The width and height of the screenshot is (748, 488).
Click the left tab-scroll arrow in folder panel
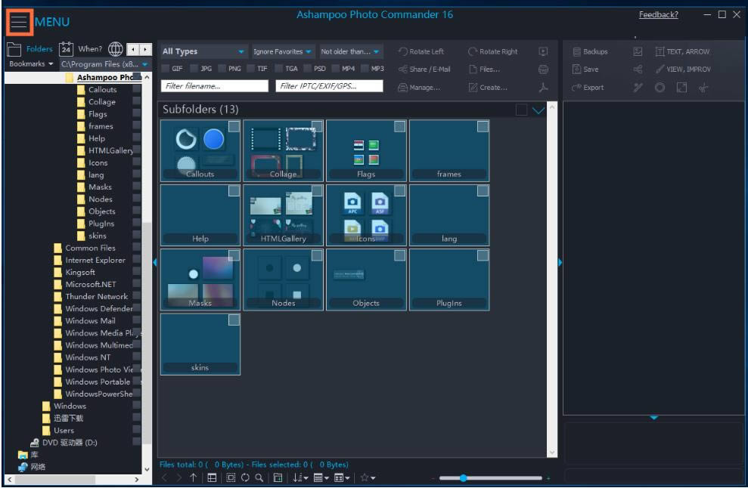(x=133, y=49)
